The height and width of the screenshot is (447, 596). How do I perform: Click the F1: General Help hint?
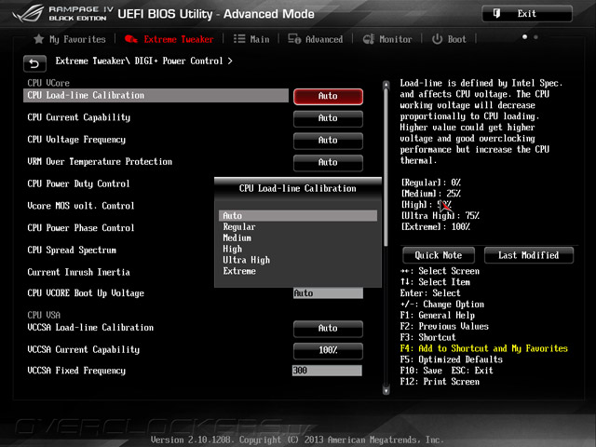437,315
